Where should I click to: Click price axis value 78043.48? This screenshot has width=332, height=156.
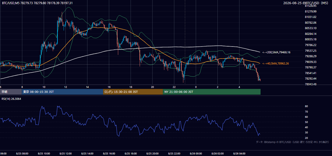(x=310, y=84)
